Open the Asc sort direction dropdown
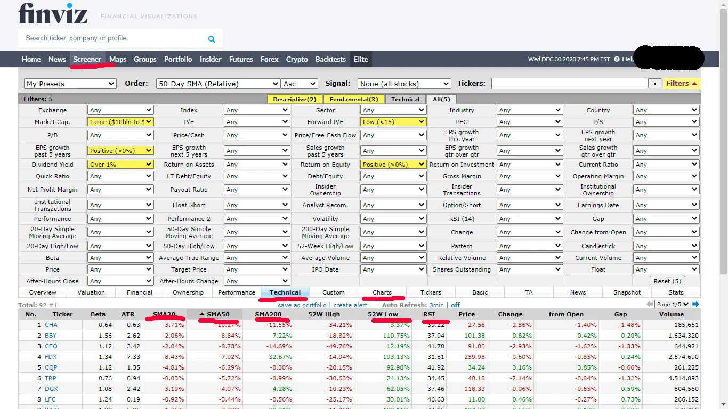Viewport: 728px width, 409px height. pos(299,84)
